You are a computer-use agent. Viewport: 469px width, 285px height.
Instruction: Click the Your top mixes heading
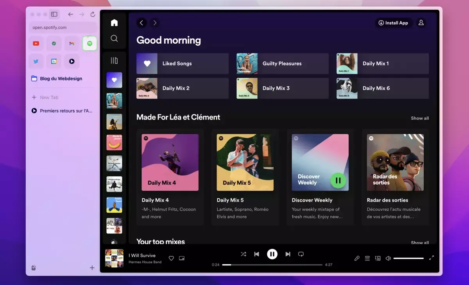click(161, 241)
